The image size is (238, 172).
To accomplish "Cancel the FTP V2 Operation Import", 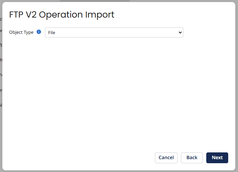I will 166,157.
